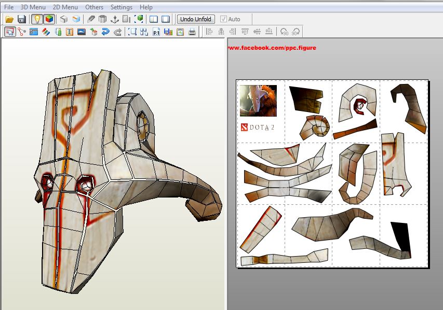Image resolution: width=443 pixels, height=310 pixels.
Task: Align selected parts to horizontal center
Action: [x=221, y=32]
